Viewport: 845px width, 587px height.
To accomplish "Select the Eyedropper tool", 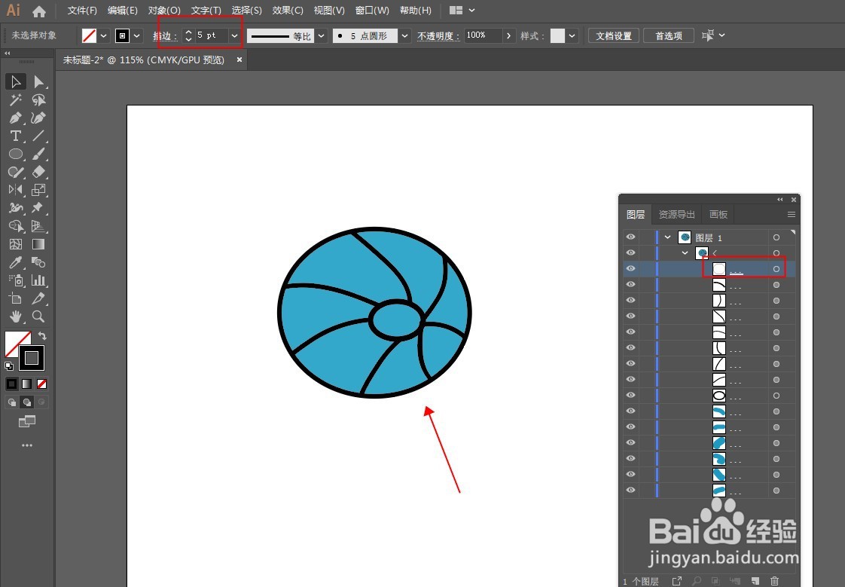I will [x=16, y=262].
